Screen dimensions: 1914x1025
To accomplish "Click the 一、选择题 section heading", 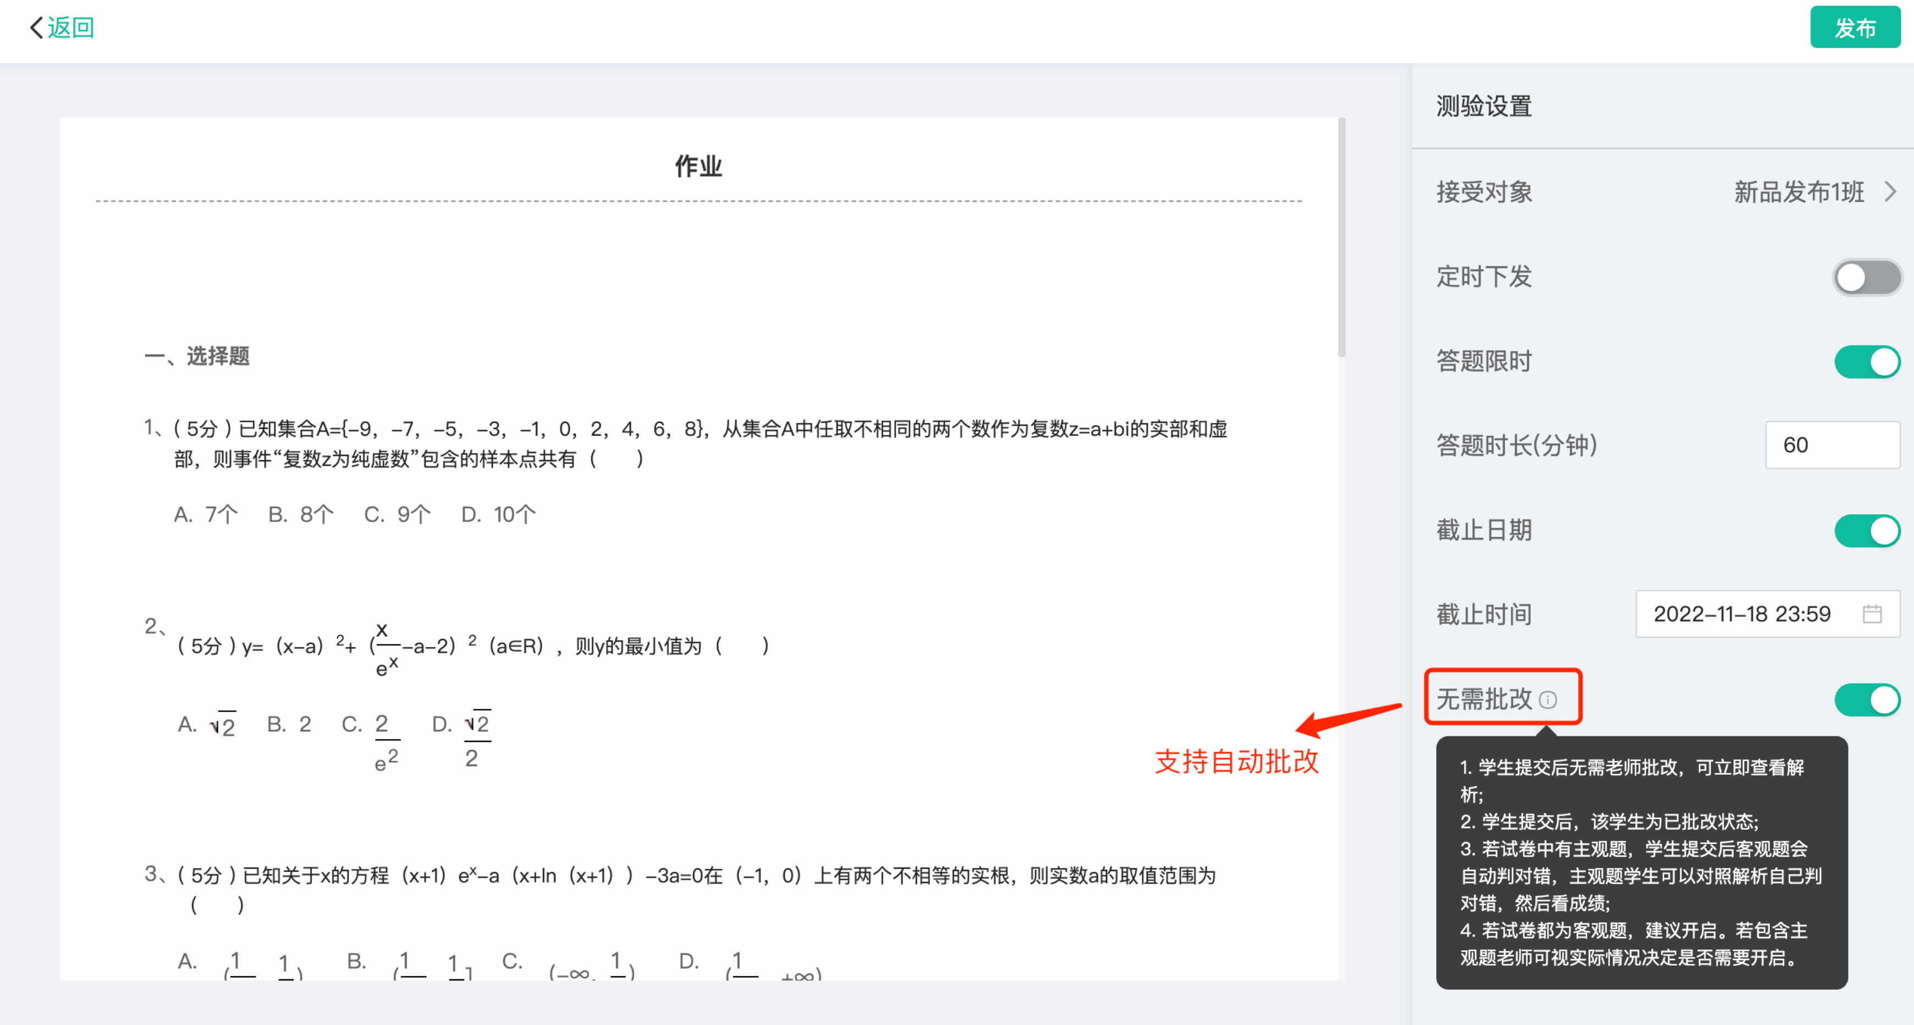I will 196,356.
